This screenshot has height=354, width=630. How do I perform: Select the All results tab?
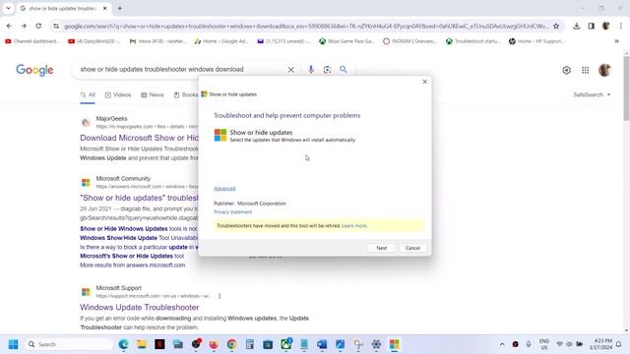coord(88,95)
